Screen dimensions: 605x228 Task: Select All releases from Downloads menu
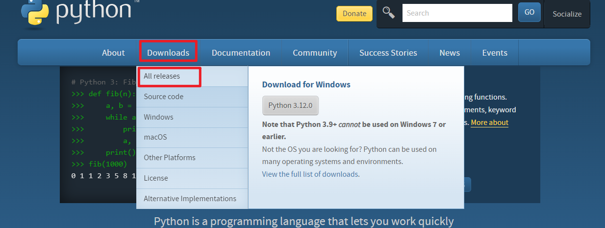click(x=162, y=77)
